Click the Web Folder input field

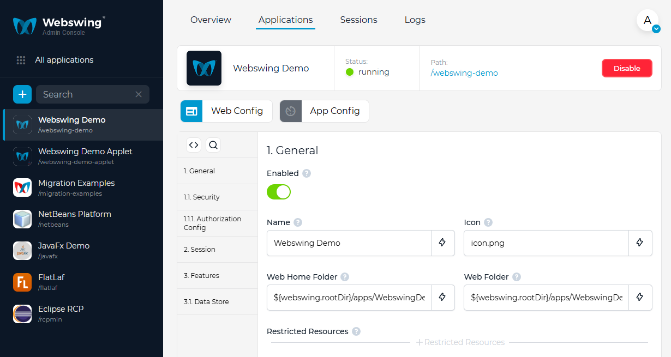(546, 298)
